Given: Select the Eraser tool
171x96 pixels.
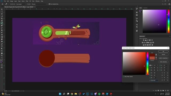Looking at the screenshot, I should click(x=2, y=35).
